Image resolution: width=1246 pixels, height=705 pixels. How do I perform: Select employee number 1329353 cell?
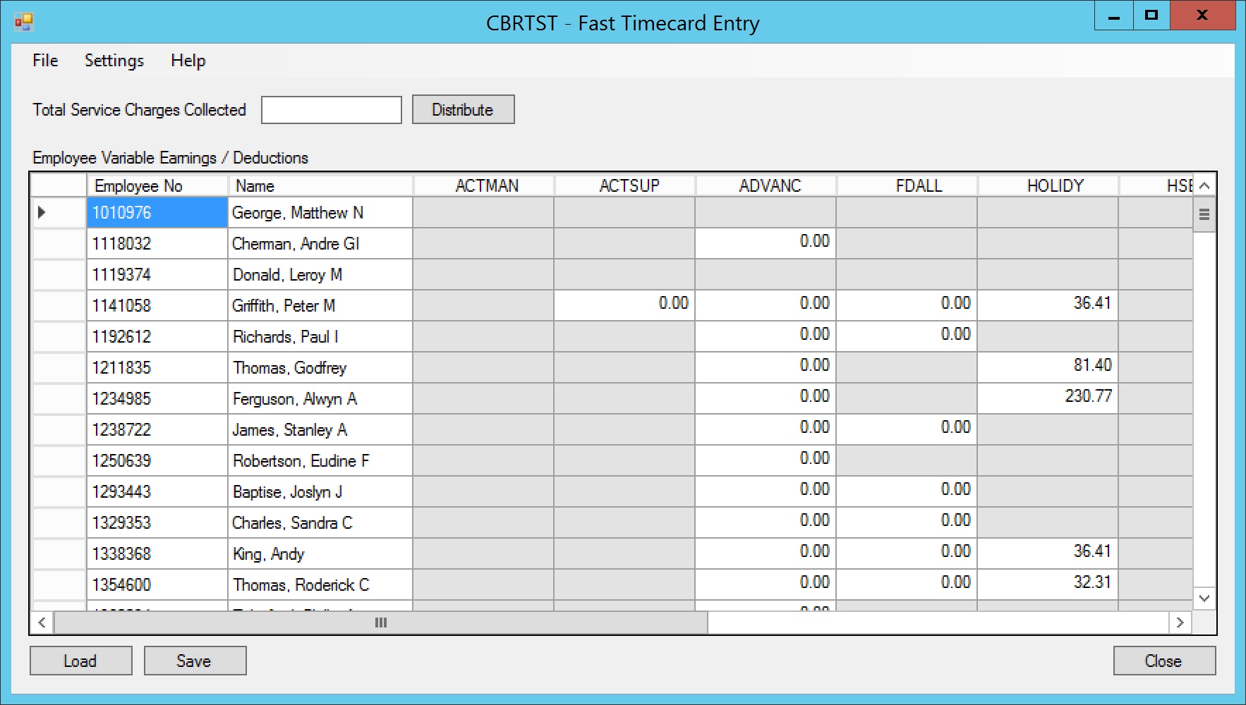point(157,522)
